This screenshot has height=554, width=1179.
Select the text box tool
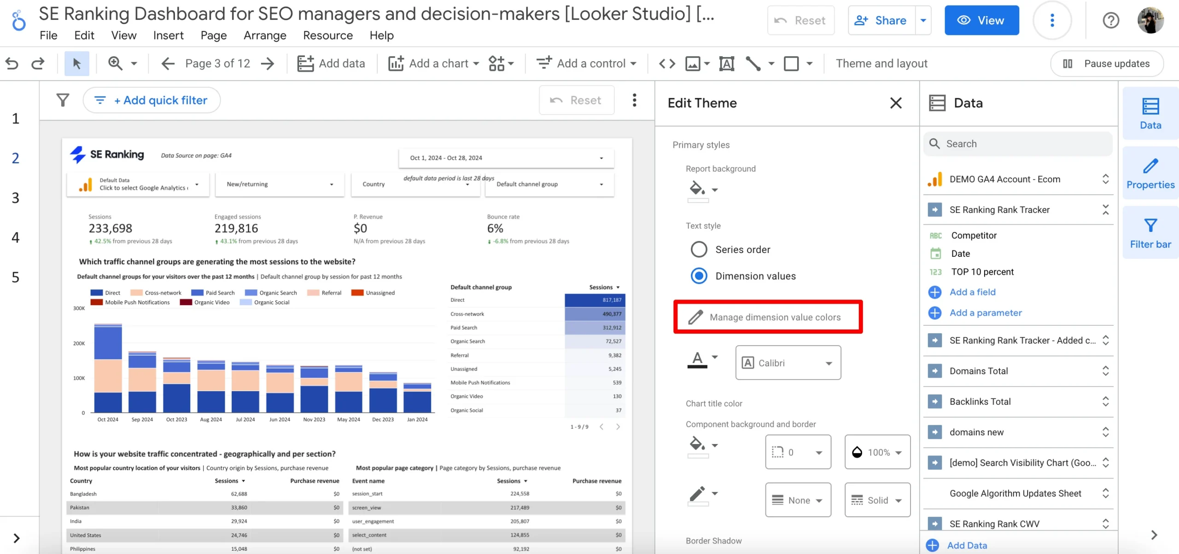coord(726,63)
